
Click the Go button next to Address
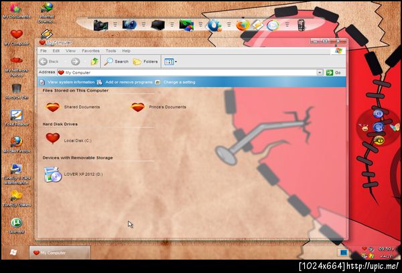(x=334, y=72)
